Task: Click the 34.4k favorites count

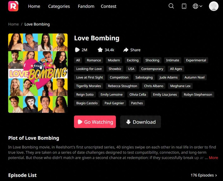Action: (x=109, y=50)
